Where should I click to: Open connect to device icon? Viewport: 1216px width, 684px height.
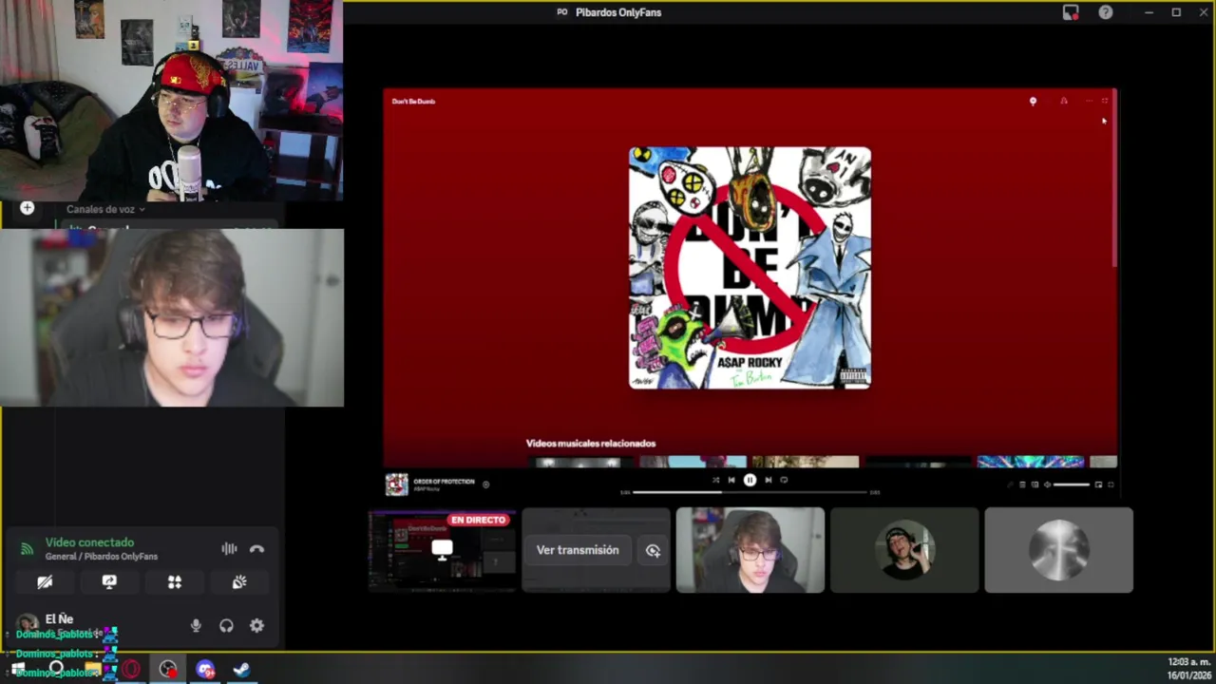coord(1035,484)
